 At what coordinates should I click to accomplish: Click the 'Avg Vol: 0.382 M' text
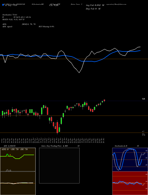(95, 5)
